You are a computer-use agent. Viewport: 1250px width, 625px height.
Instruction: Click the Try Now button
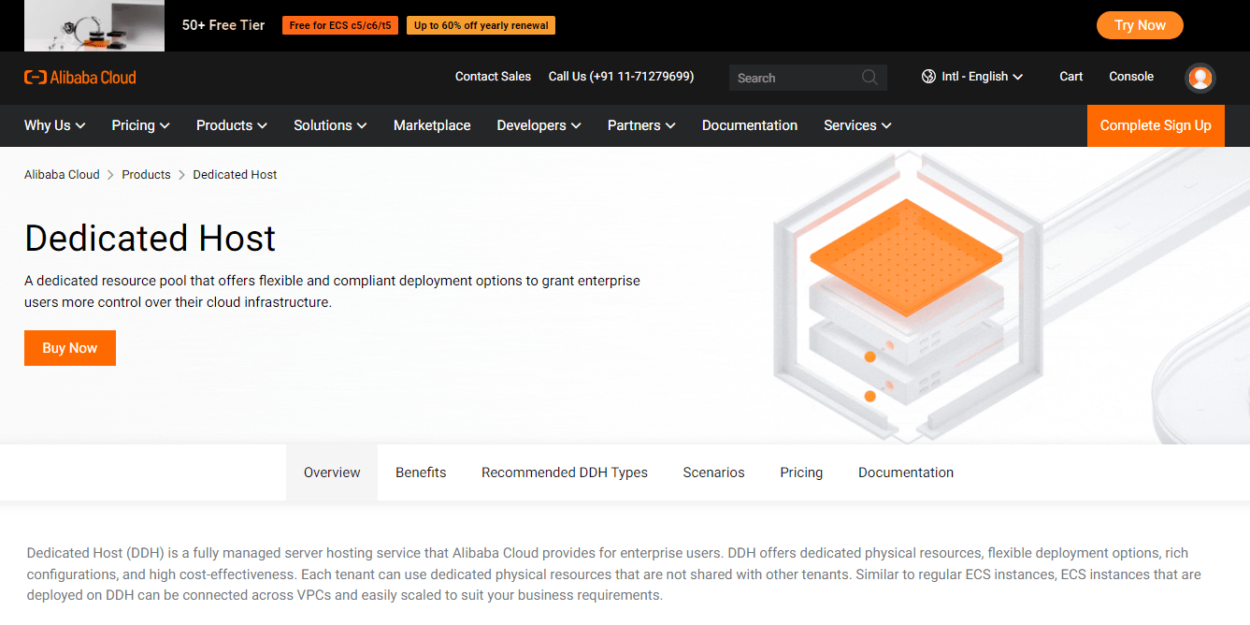tap(1139, 25)
